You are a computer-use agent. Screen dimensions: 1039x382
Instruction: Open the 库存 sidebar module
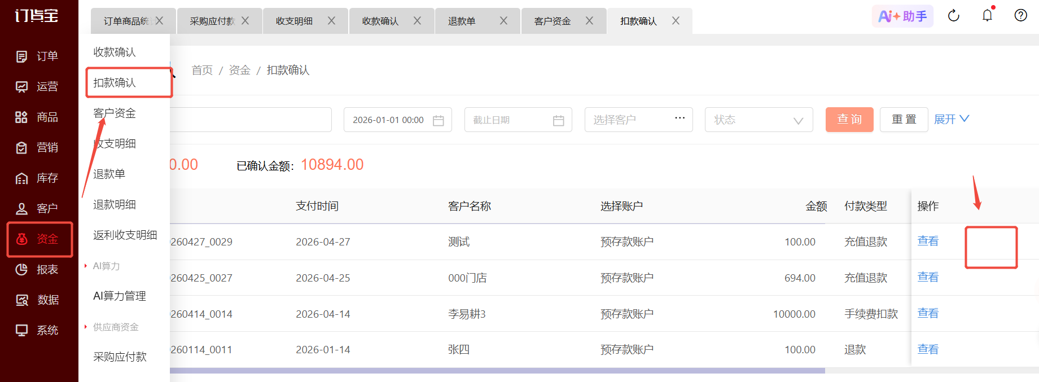tap(37, 178)
